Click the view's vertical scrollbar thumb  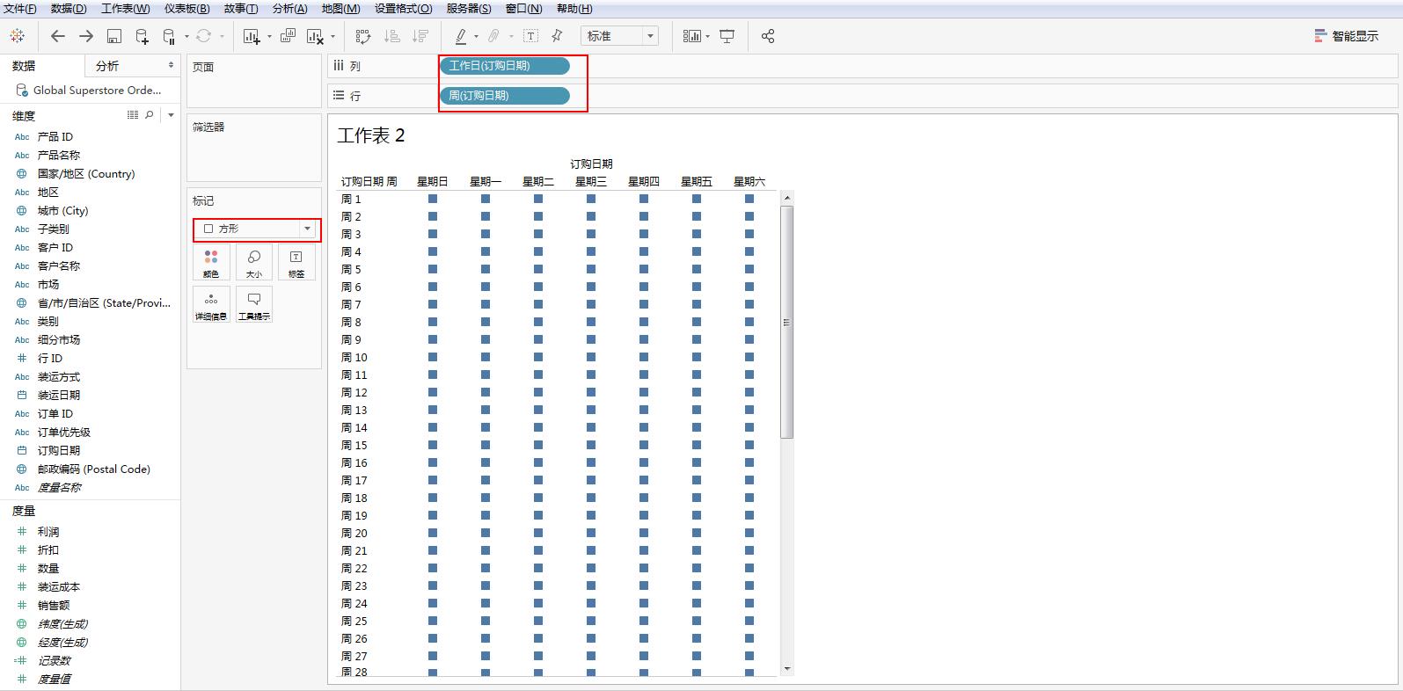point(787,322)
